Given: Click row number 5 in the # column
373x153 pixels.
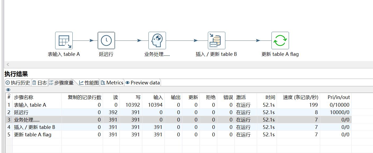Looking at the screenshot, I should tap(9, 134).
